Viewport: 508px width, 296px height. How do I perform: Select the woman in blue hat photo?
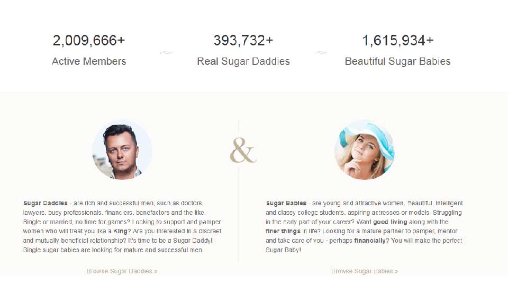pyautogui.click(x=364, y=150)
